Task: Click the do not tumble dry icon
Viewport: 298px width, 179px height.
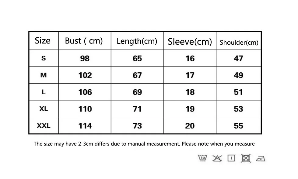Action: pyautogui.click(x=246, y=158)
